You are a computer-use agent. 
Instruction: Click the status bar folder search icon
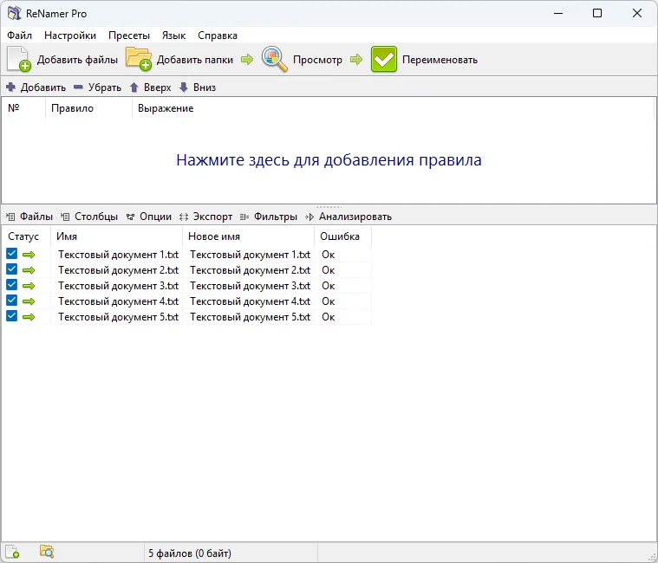(47, 552)
